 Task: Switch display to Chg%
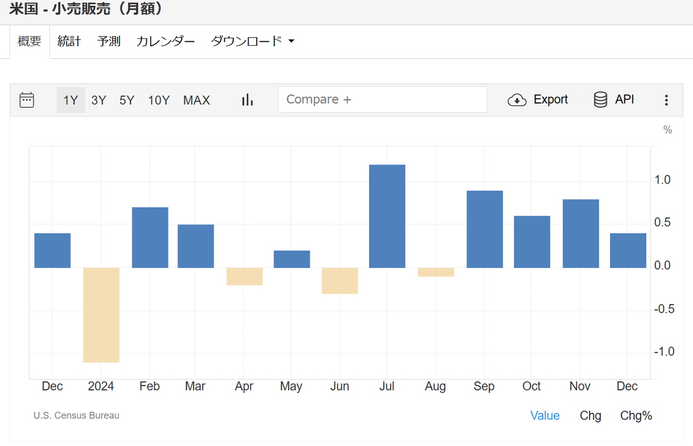636,416
